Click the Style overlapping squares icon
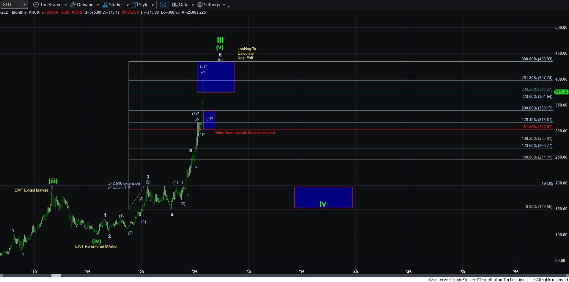 pyautogui.click(x=135, y=5)
